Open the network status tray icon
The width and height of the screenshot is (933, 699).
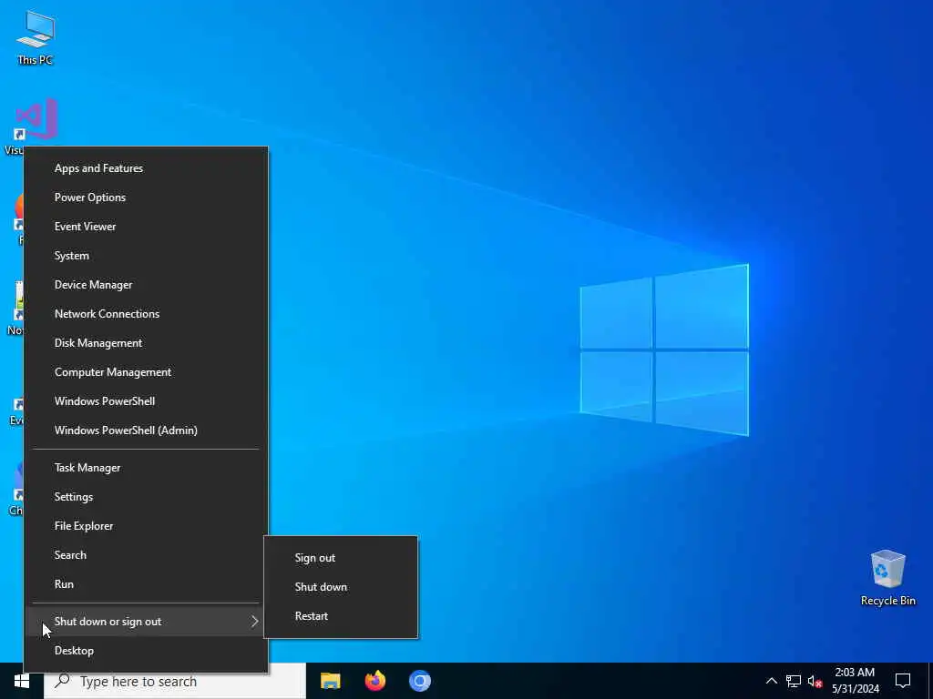794,681
